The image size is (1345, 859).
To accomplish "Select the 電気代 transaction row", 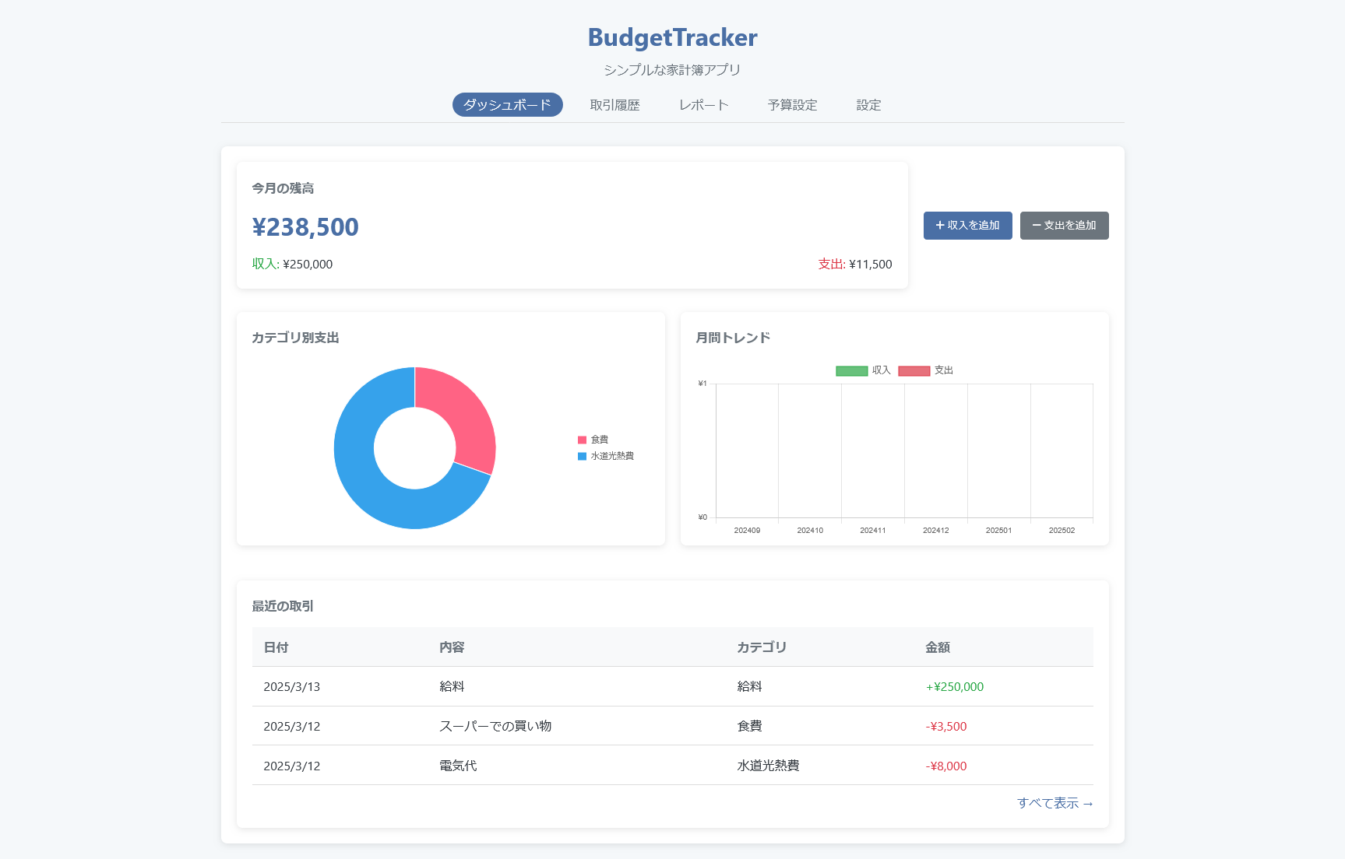I will pos(672,766).
